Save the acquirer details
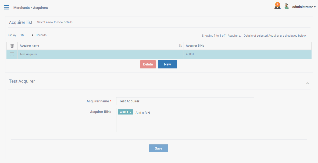 158,148
